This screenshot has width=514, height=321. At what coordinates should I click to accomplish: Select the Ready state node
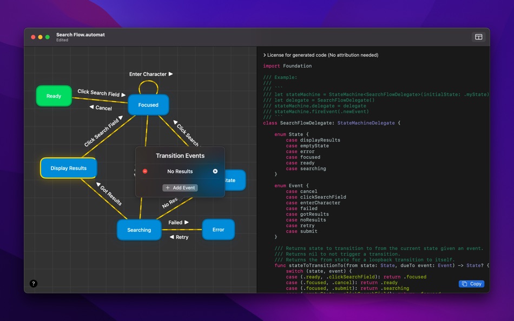click(x=54, y=96)
